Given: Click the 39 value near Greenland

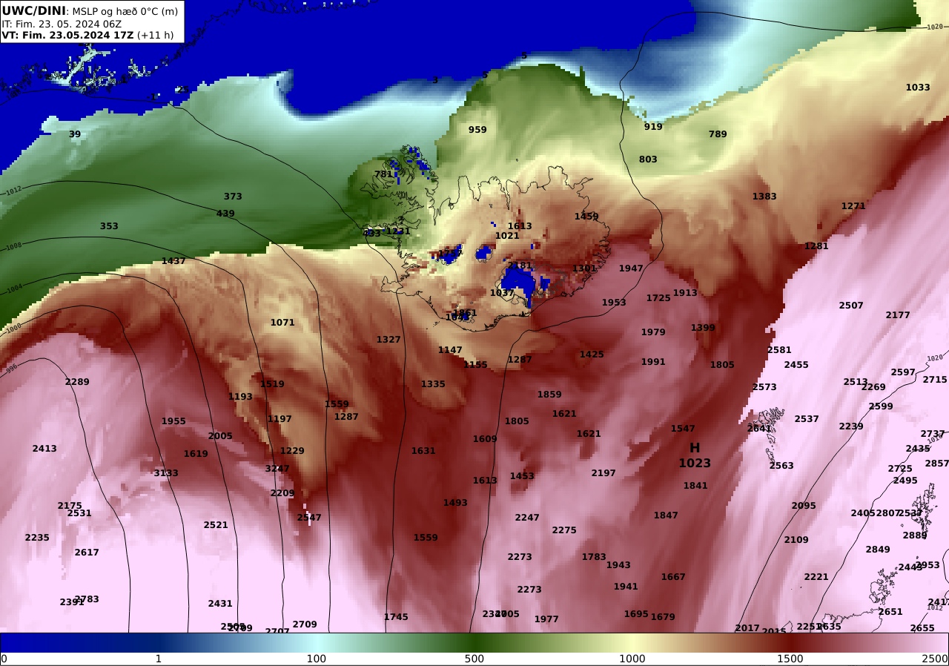Looking at the screenshot, I should click(75, 134).
